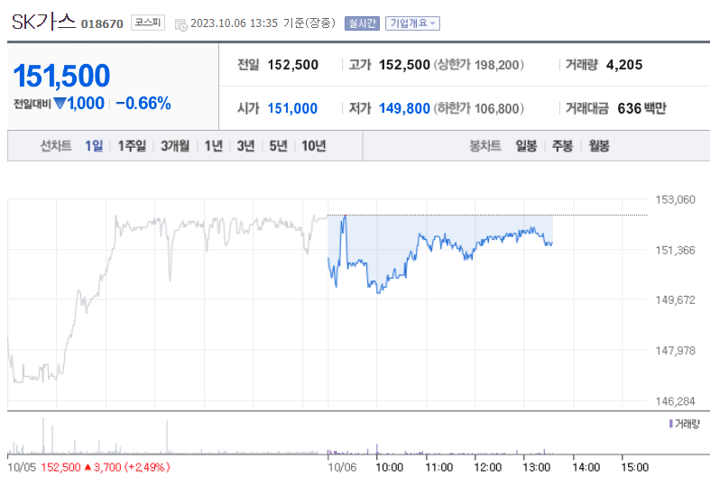Click the 거래대금 636 백만 value
This screenshot has width=710, height=487.
tap(641, 108)
